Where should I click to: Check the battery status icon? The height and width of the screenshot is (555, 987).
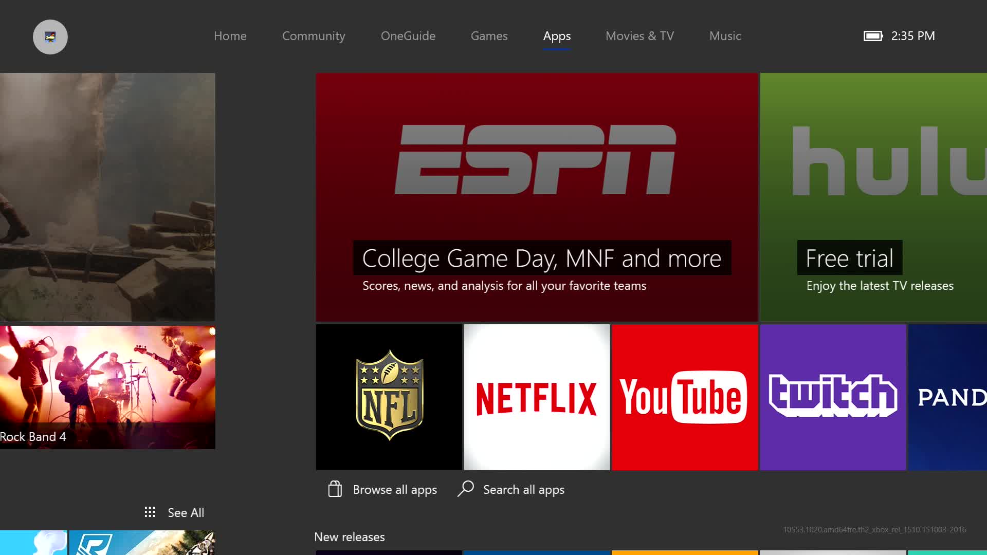click(873, 36)
